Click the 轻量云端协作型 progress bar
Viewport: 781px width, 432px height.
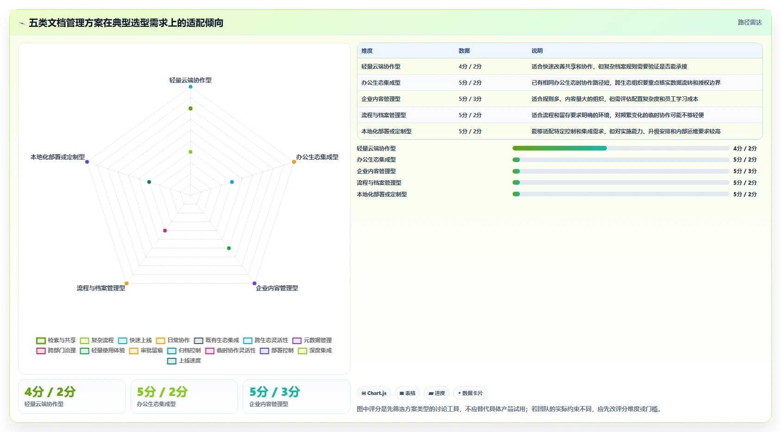[x=621, y=148]
